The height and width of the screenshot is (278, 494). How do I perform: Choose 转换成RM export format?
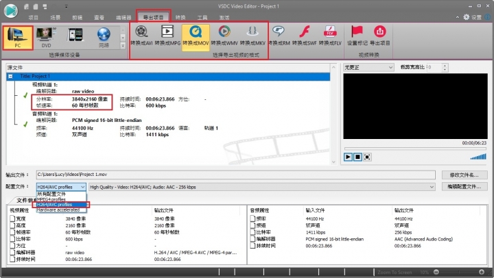(x=279, y=36)
